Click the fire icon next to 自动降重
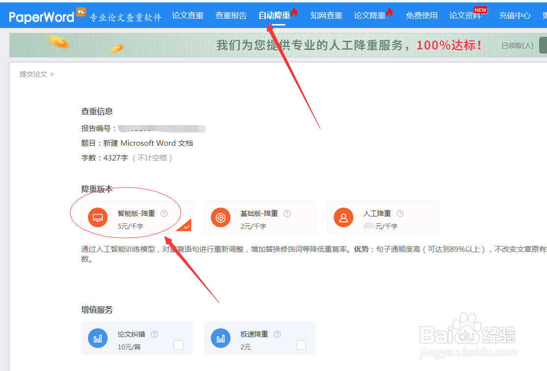 [294, 12]
